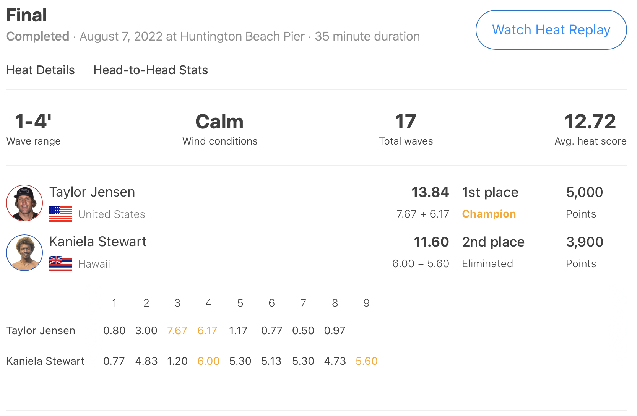Click the 17 total waves stat

(x=405, y=122)
